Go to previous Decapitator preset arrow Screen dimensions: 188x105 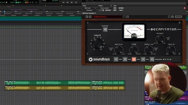(x=87, y=17)
